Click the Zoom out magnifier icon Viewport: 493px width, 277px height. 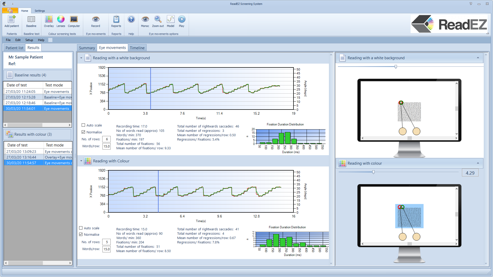click(158, 19)
